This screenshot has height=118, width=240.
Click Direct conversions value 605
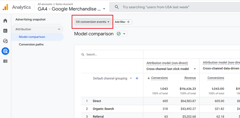point(165,101)
